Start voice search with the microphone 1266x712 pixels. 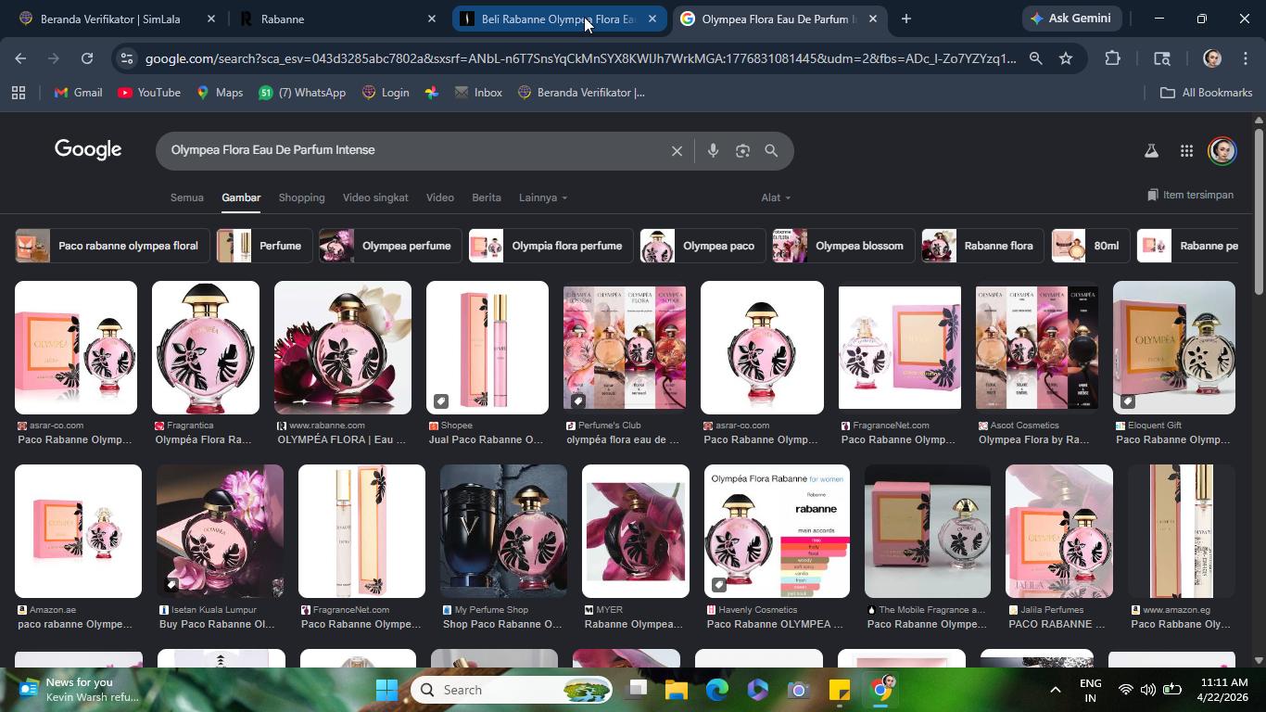tap(713, 150)
